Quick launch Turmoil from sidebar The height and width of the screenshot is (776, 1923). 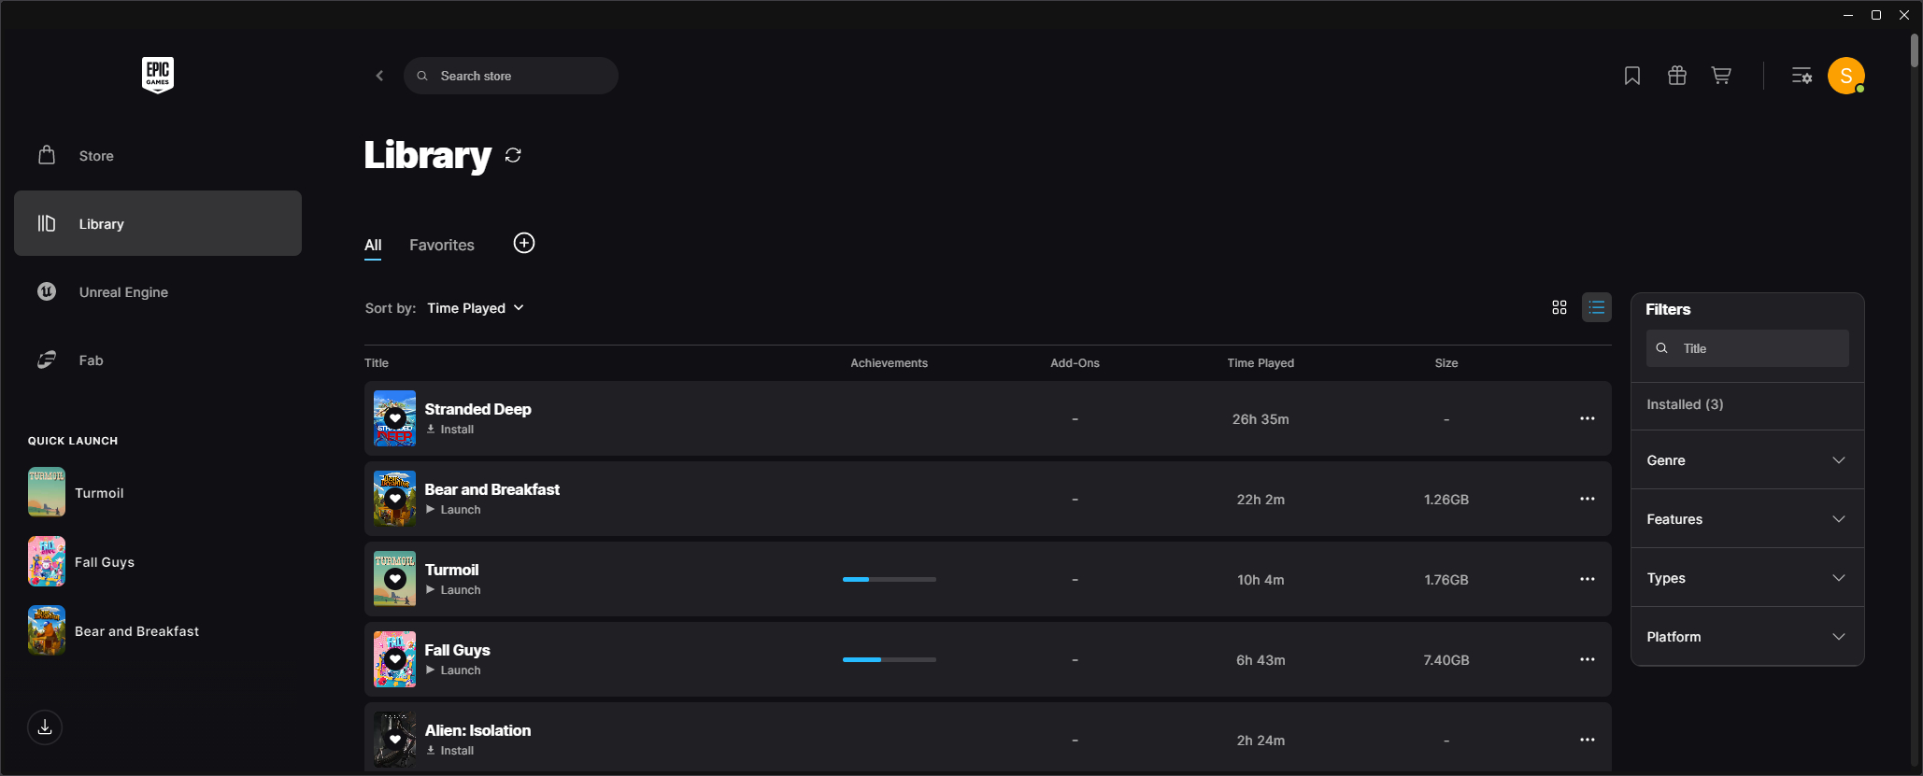[76, 492]
